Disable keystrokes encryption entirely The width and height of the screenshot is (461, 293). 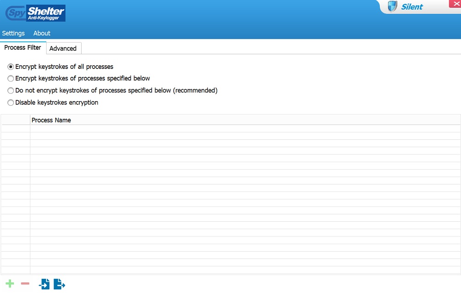point(10,102)
